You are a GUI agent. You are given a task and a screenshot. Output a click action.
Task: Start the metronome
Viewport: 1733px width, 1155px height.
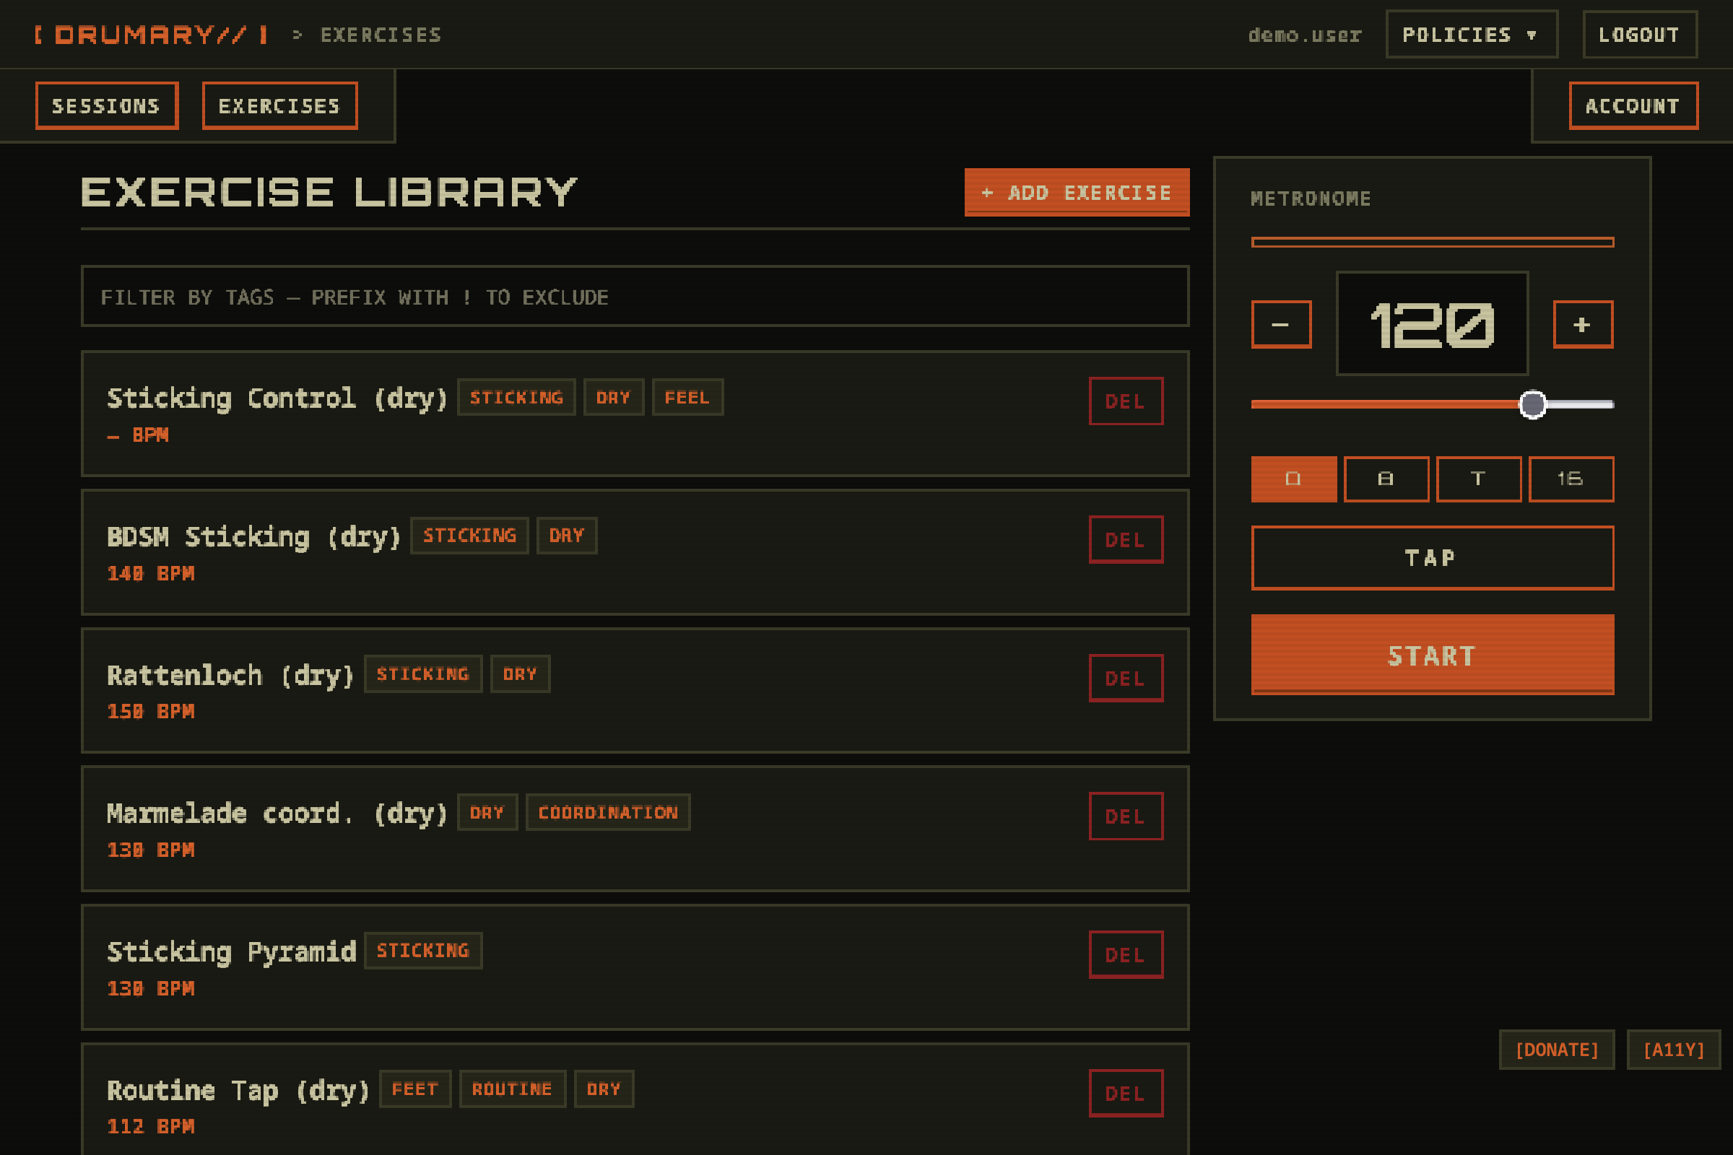[x=1433, y=655]
